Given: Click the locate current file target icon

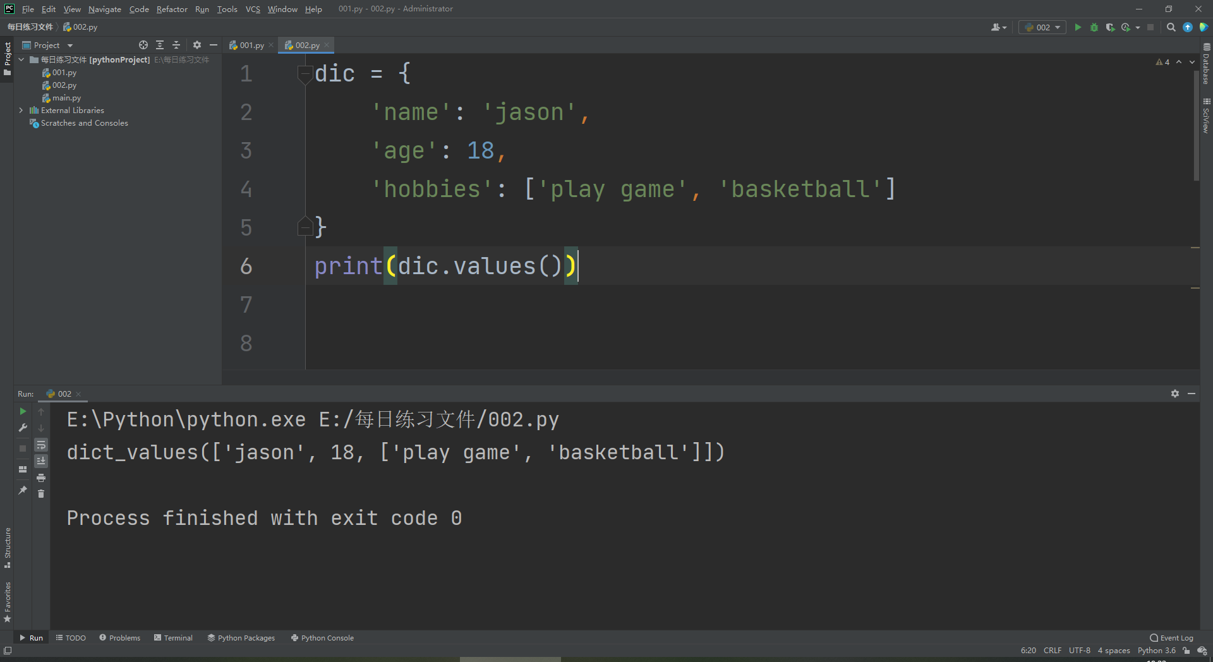Looking at the screenshot, I should coord(143,45).
